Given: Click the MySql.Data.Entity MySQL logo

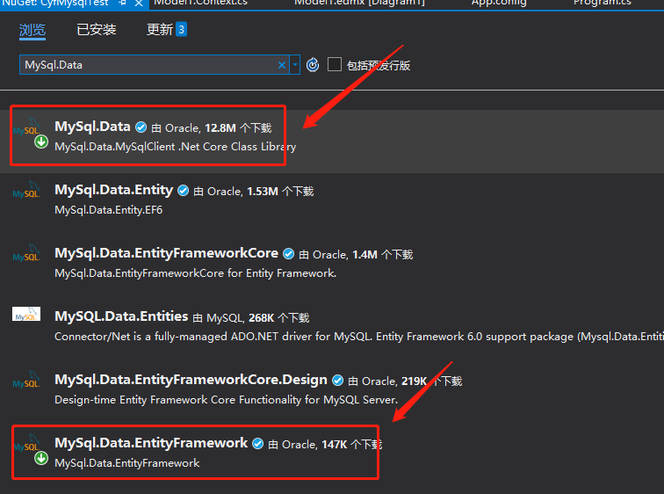Looking at the screenshot, I should point(26,191).
